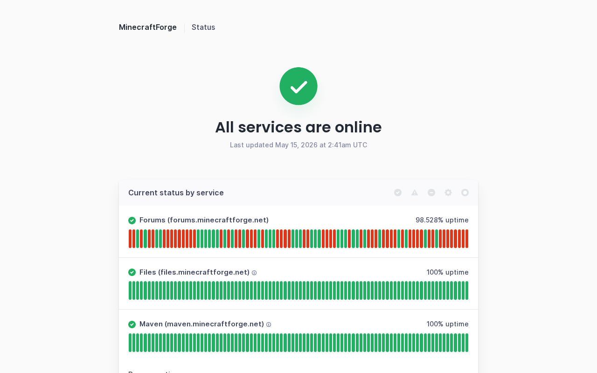Open the MinecraftForge home link
Viewport: 597px width, 373px height.
tap(148, 27)
